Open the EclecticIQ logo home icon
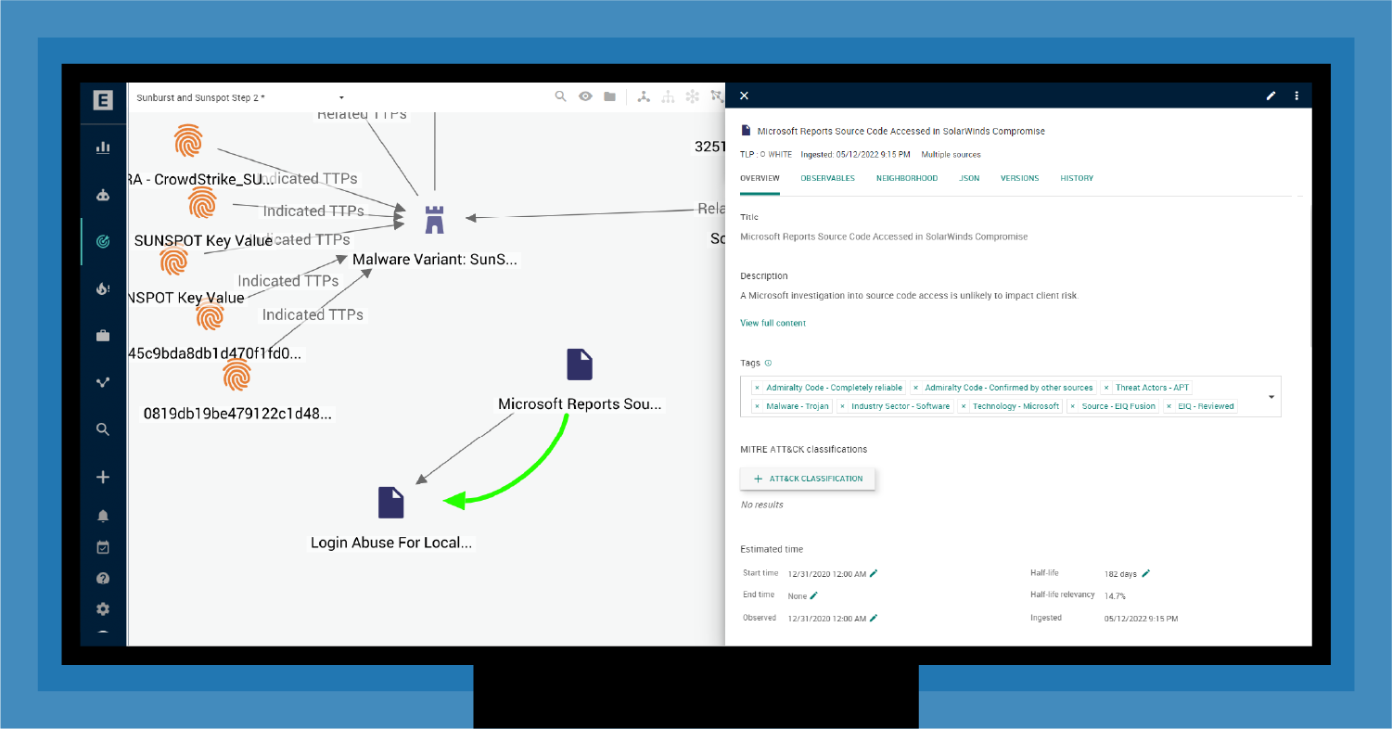The width and height of the screenshot is (1392, 729). click(103, 100)
